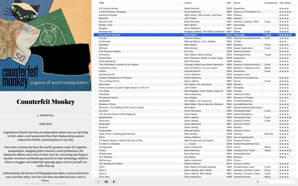Select 'The Wyldkynd Project' row
Image resolution: width=298 pixels, height=186 pixels.
[194, 164]
